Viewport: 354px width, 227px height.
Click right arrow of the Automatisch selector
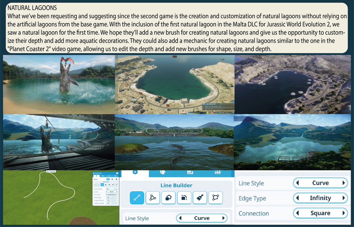tap(117, 195)
